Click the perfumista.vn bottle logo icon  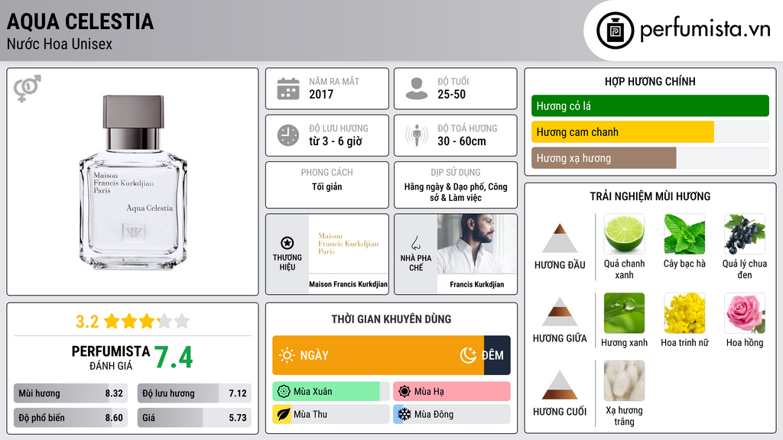pos(615,31)
